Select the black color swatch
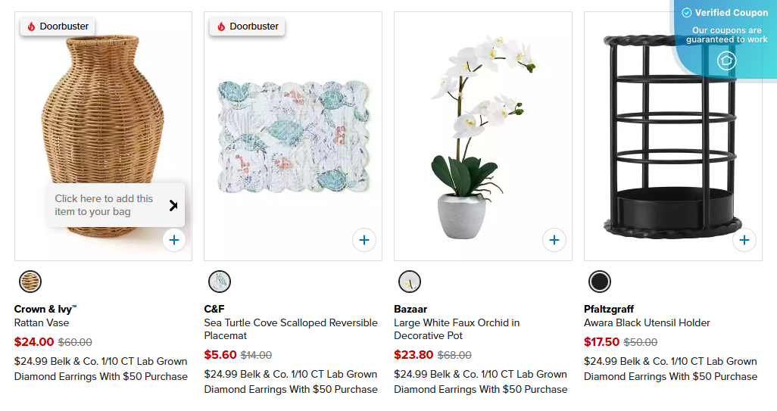Screen dimensions: 777x411 pyautogui.click(x=600, y=282)
